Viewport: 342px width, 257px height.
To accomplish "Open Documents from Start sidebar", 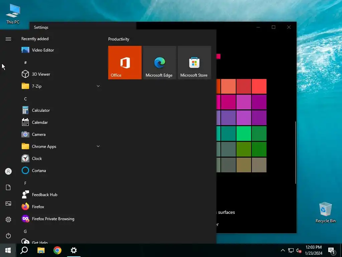I will pyautogui.click(x=8, y=187).
